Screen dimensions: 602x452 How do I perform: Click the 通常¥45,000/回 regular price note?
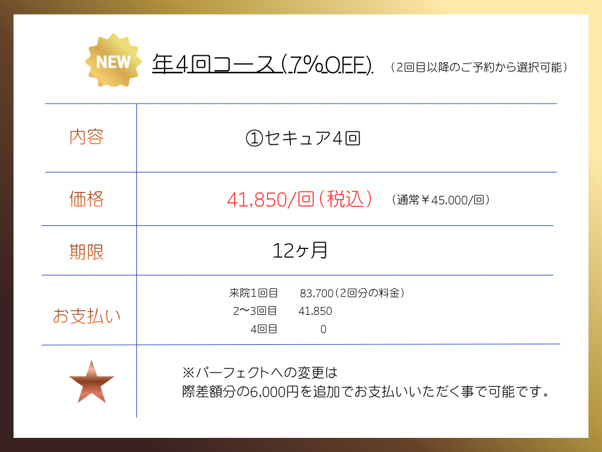tap(440, 200)
